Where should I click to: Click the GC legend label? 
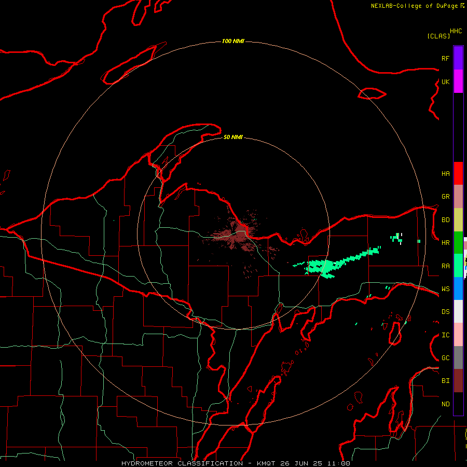point(445,358)
